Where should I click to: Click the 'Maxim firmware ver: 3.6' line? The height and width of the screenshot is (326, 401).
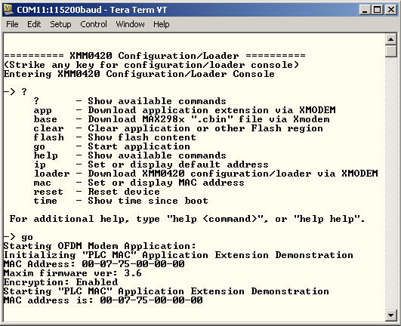pos(72,273)
